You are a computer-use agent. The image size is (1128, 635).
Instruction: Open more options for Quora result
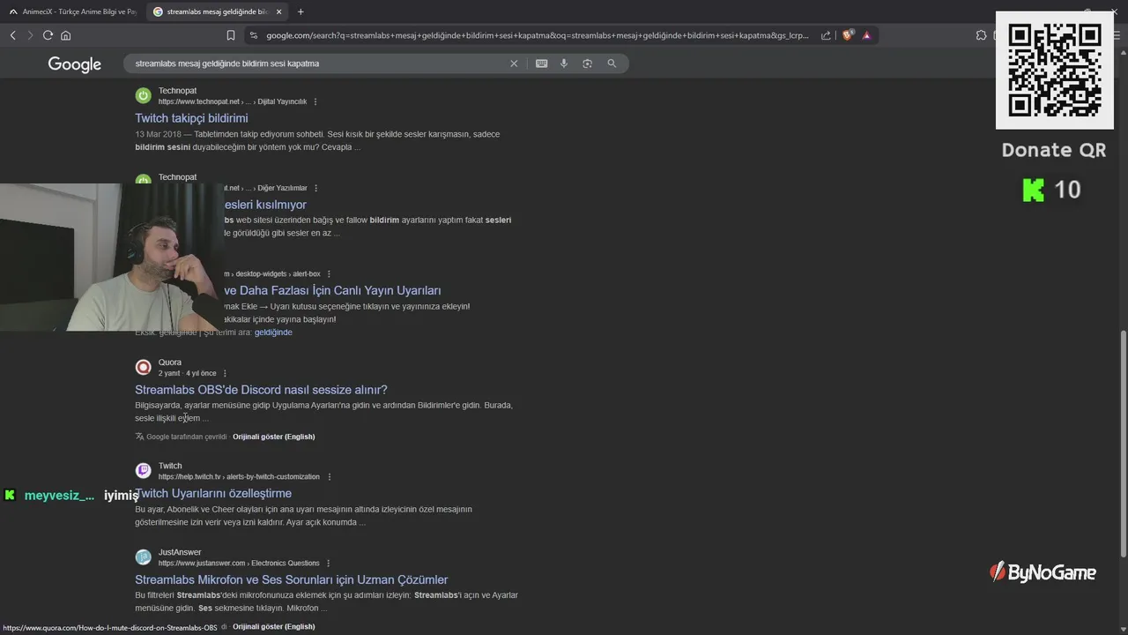click(x=225, y=373)
